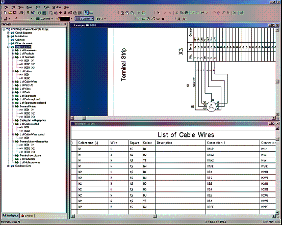Toggle the highlighted blue workspace toolbar button
Screen dimensions: 282x225
point(86,13)
